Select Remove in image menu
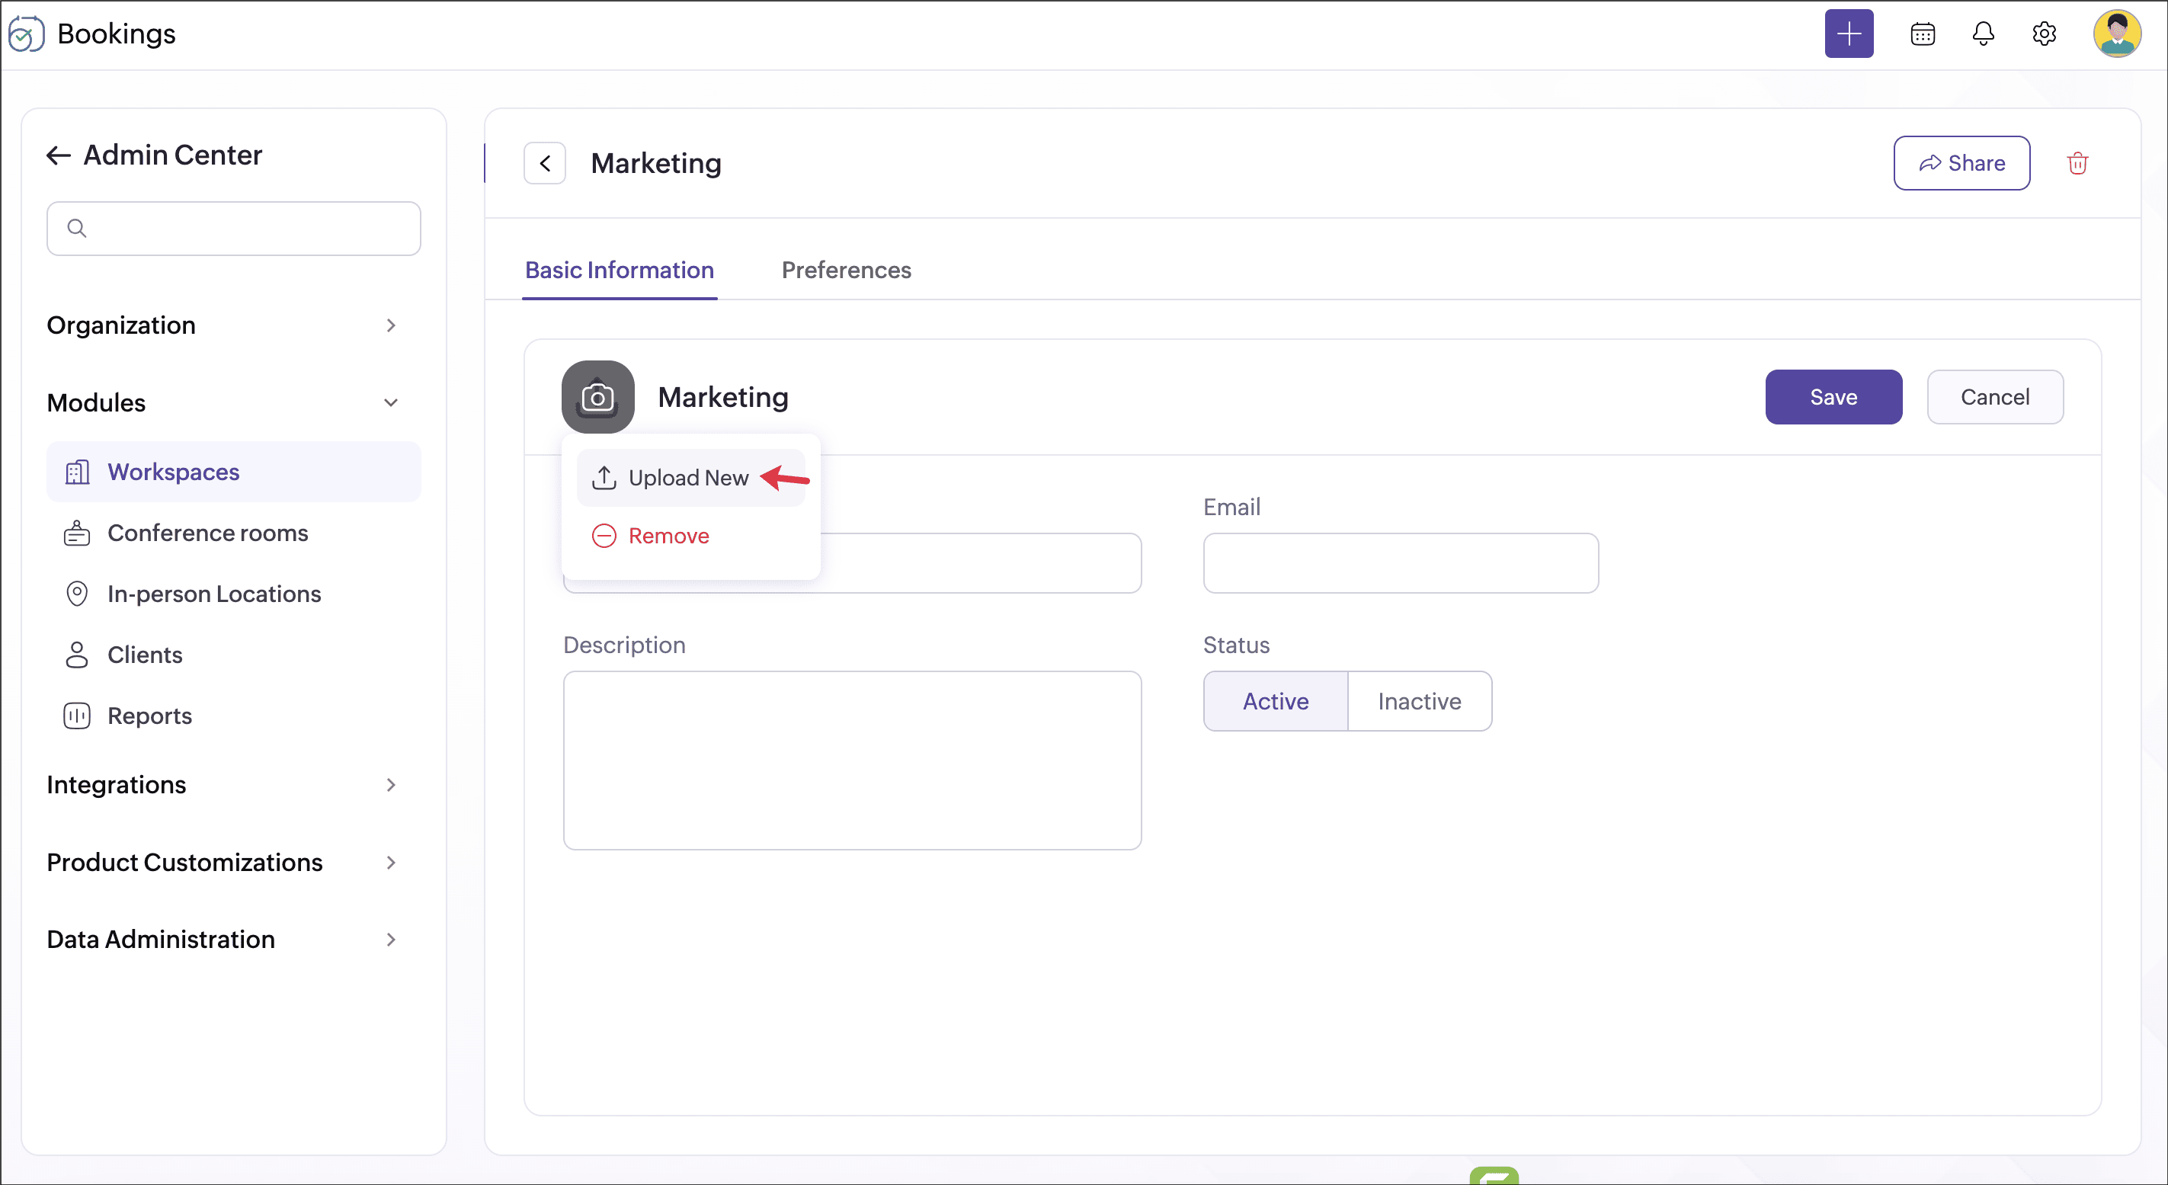This screenshot has width=2168, height=1185. pyautogui.click(x=668, y=536)
